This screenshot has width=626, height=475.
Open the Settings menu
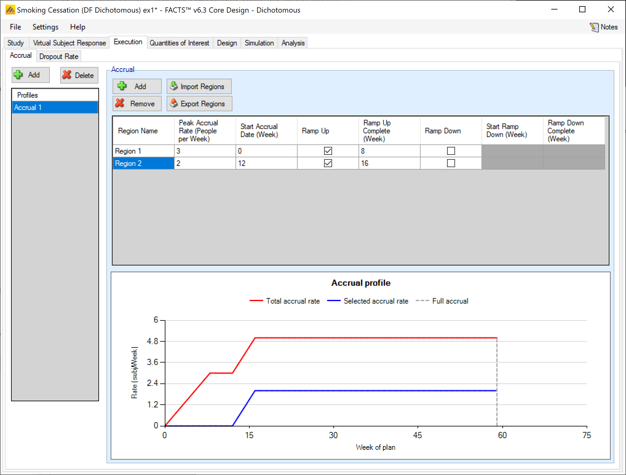pos(45,27)
